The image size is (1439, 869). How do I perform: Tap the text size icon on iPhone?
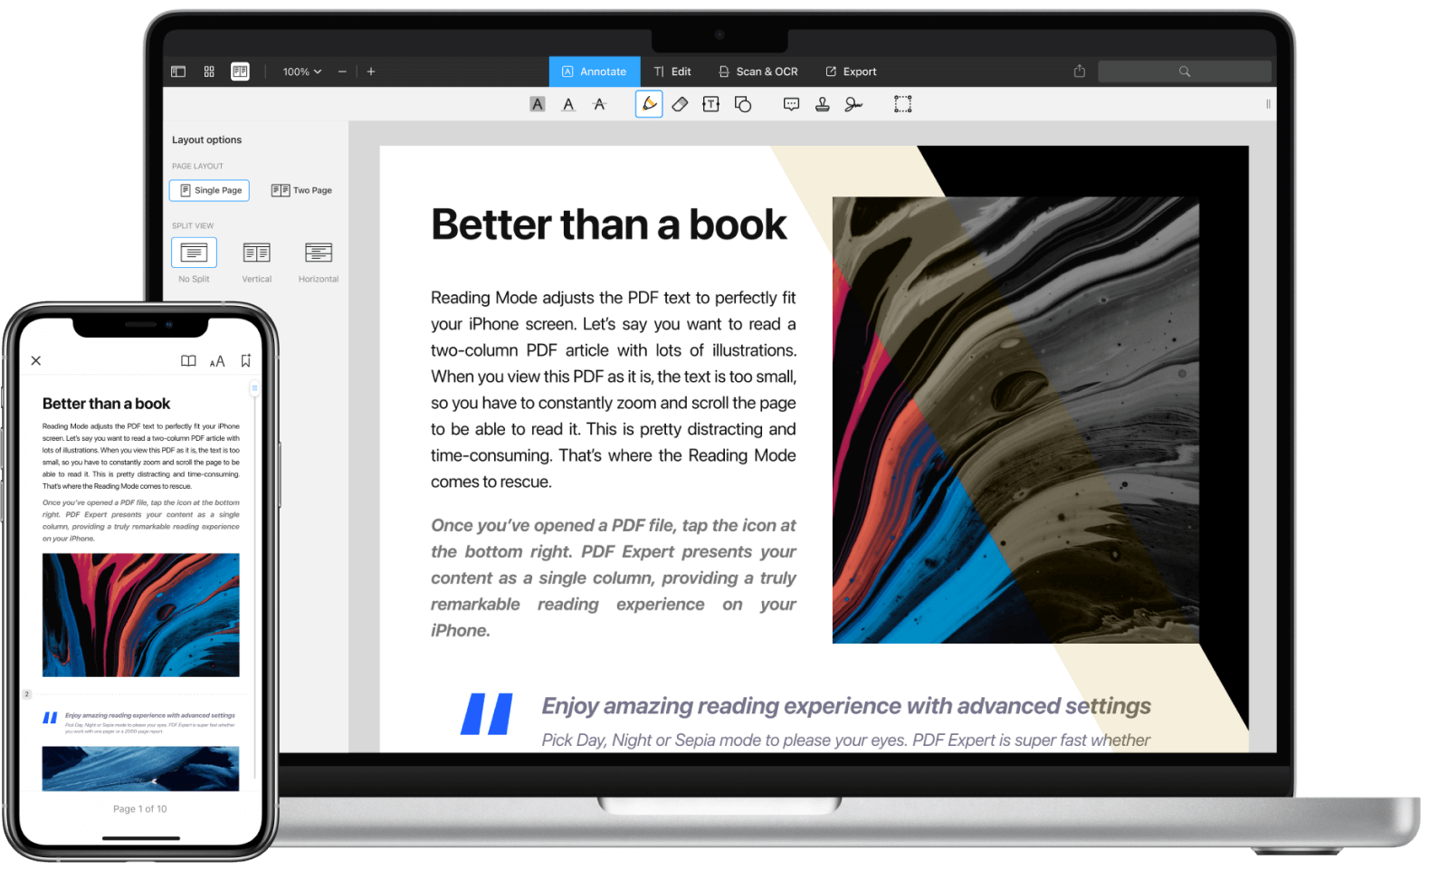point(217,361)
